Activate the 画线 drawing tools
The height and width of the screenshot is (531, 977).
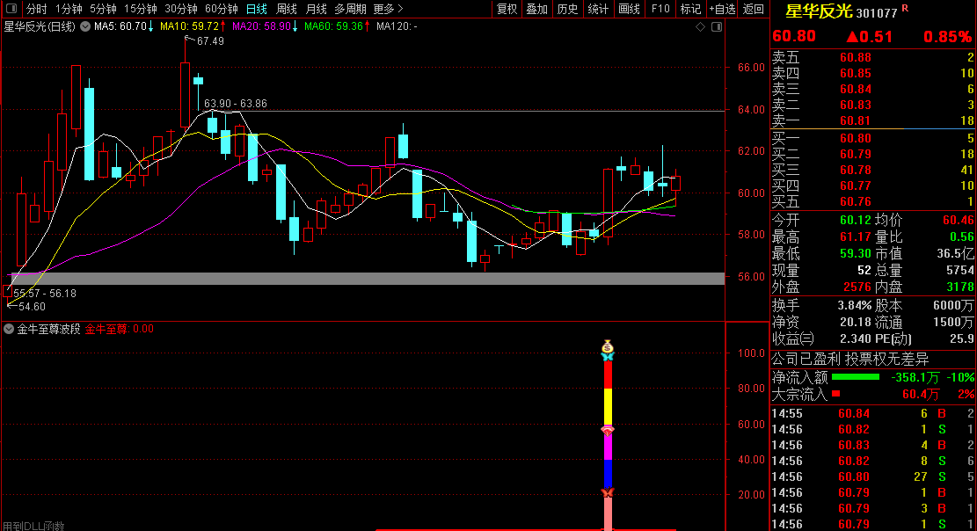629,9
